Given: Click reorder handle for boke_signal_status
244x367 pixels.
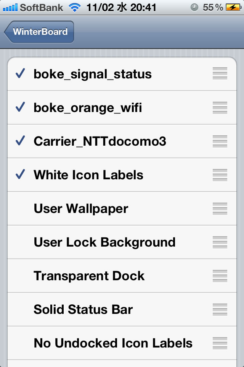Looking at the screenshot, I should point(220,73).
